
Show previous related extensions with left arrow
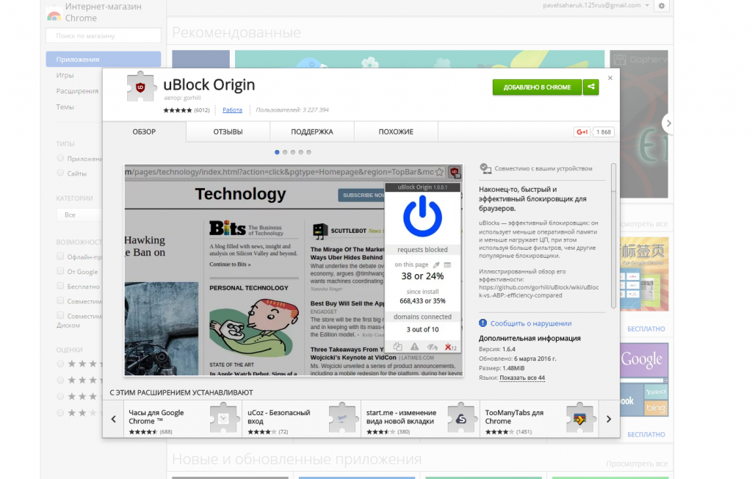pyautogui.click(x=114, y=419)
